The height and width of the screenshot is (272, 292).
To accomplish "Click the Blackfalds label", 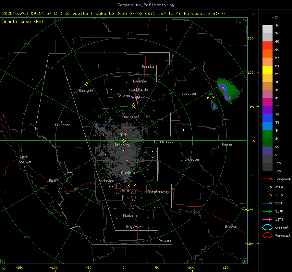I will (138, 90).
